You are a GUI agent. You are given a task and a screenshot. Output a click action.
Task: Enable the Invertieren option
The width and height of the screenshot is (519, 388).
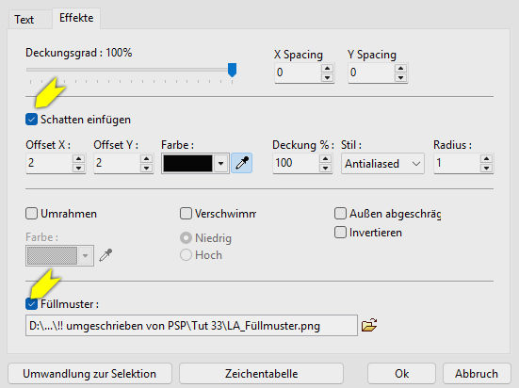(x=340, y=233)
